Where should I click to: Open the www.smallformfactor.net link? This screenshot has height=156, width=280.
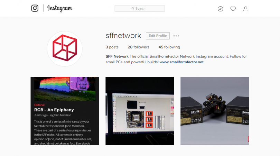(x=181, y=62)
